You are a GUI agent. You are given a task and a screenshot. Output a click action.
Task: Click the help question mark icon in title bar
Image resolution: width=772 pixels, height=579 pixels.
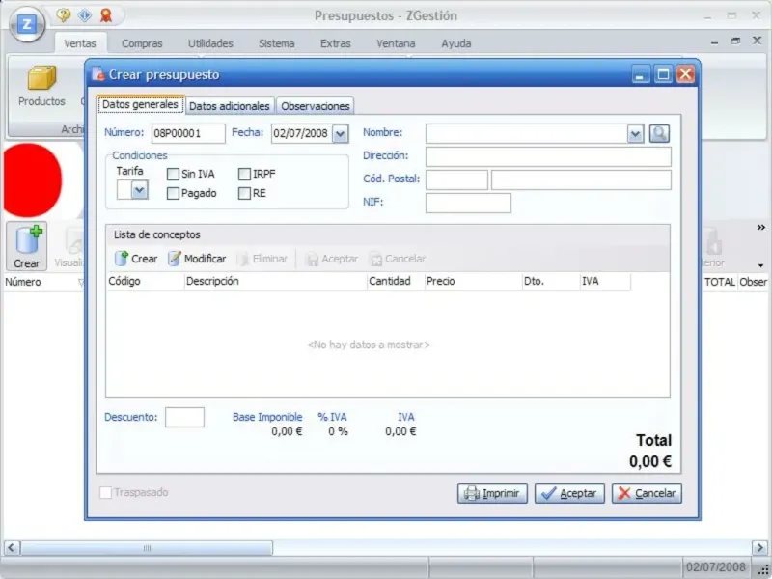coord(63,15)
